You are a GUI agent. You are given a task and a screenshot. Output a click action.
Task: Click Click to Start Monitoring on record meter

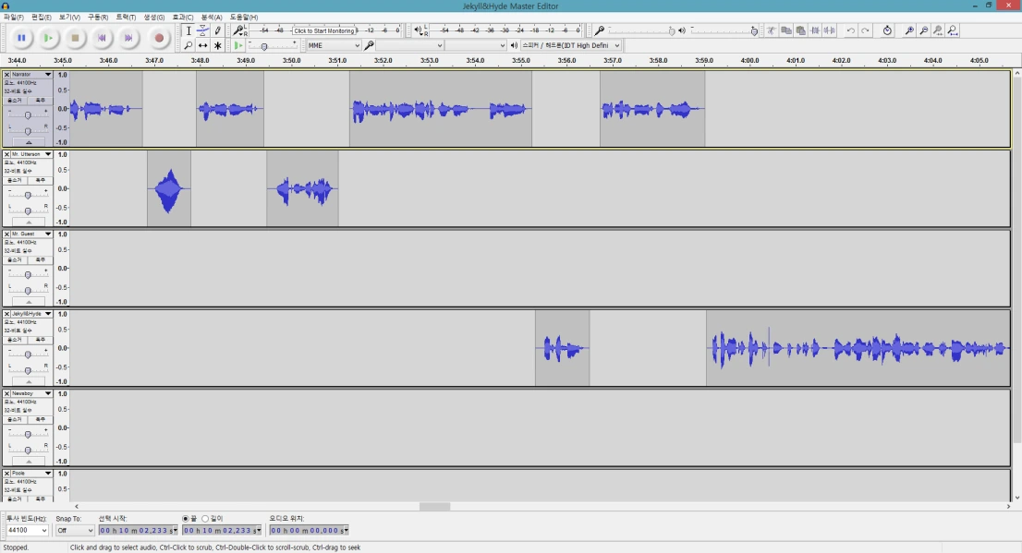pyautogui.click(x=324, y=30)
